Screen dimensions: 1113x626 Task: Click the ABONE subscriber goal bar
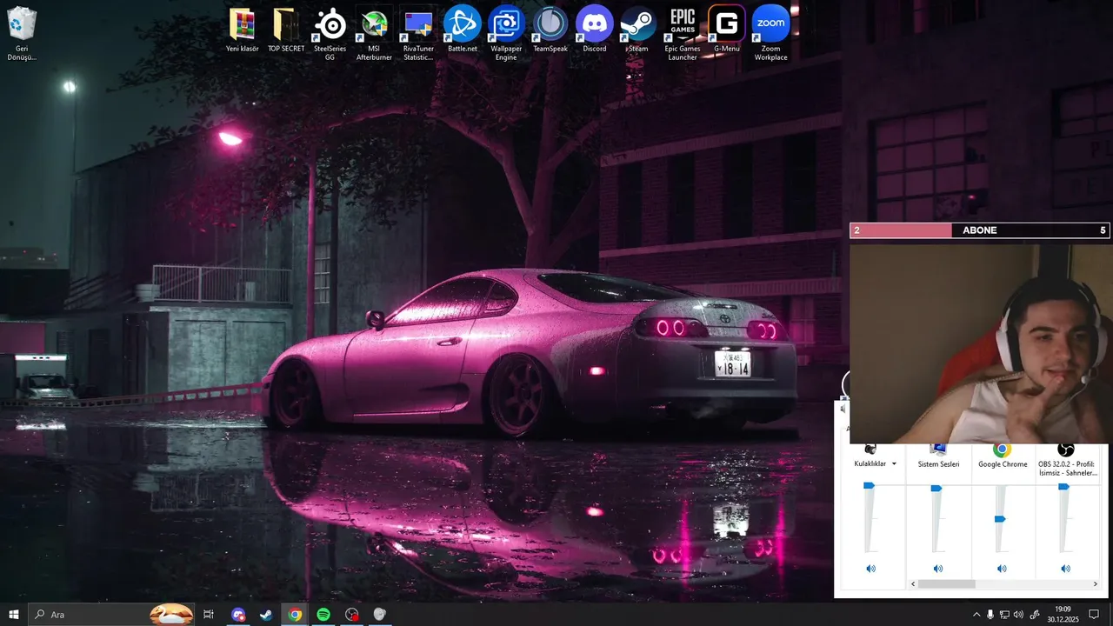tap(980, 230)
